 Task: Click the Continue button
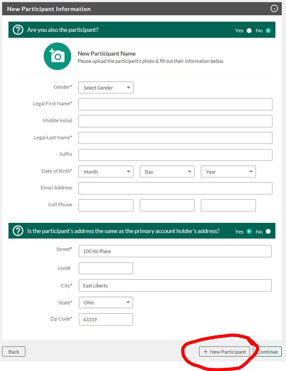267,351
